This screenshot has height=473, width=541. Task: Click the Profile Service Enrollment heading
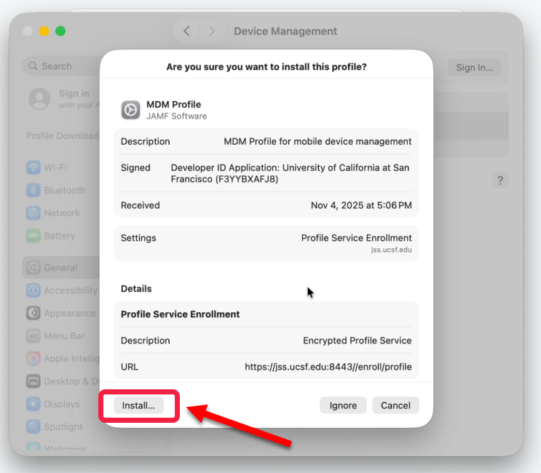tap(180, 314)
